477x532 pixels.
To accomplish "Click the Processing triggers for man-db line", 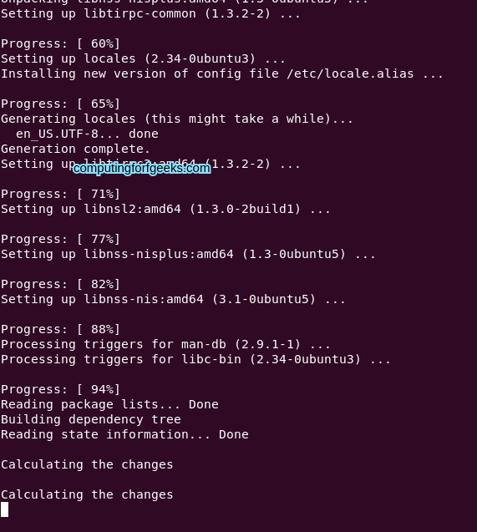I will pyautogui.click(x=165, y=344).
